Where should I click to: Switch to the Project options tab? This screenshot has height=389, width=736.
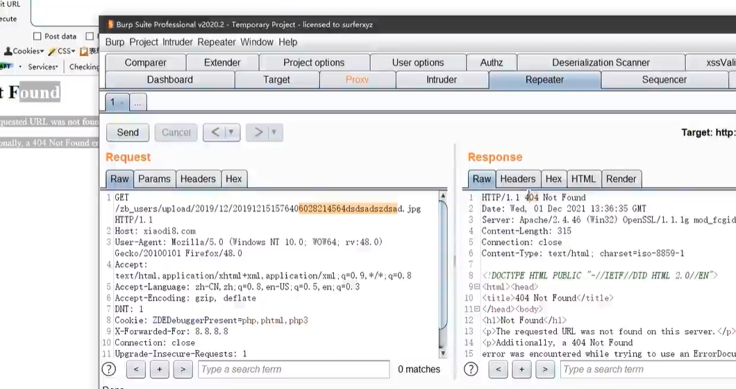[314, 63]
